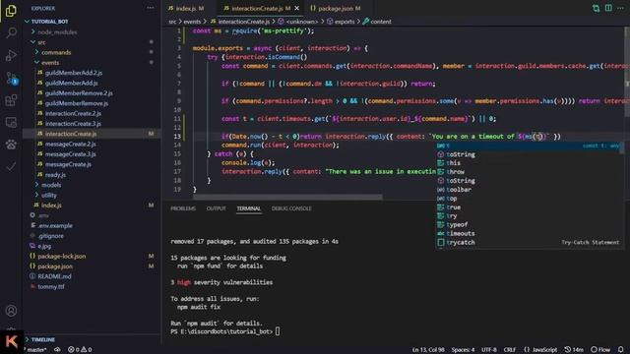This screenshot has width=630, height=354.
Task: Click the checkmark activity bar icon
Action: [x=11, y=166]
